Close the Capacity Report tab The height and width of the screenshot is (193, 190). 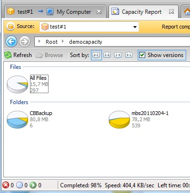(x=171, y=11)
